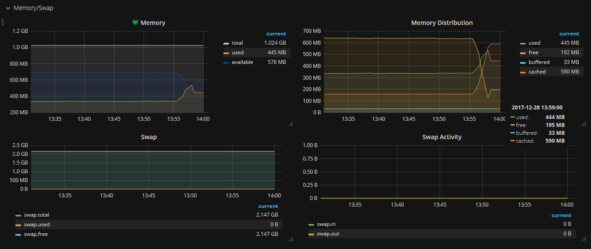The height and width of the screenshot is (249, 591).
Task: Click Swap Activity panel resize handle icon
Action: tap(584, 239)
